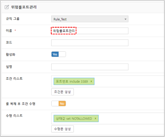The height and width of the screenshot is (137, 165).
Task: Remove the 포트번호 include 3389 condition tag
Action: [91, 81]
